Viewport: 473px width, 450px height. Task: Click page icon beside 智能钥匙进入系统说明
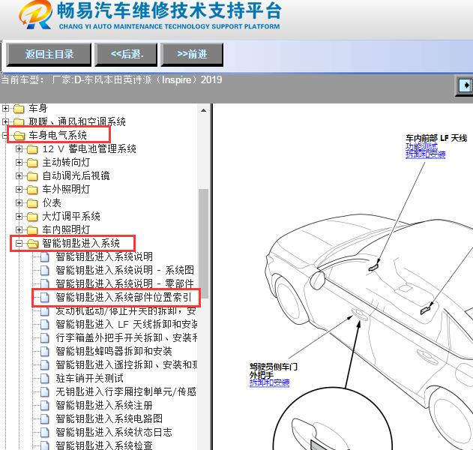(45, 256)
